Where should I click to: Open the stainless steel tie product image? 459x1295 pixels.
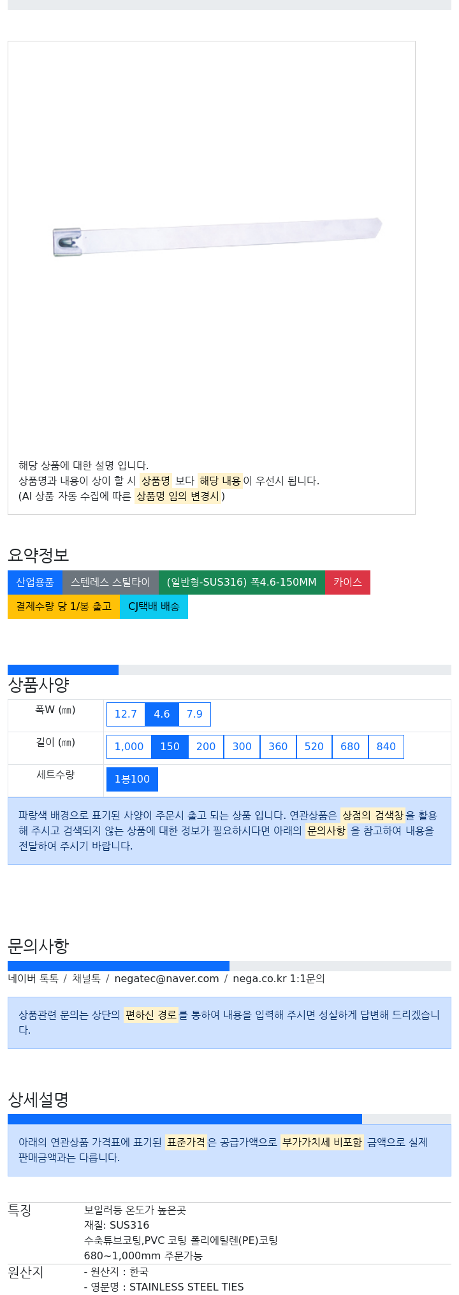217,238
